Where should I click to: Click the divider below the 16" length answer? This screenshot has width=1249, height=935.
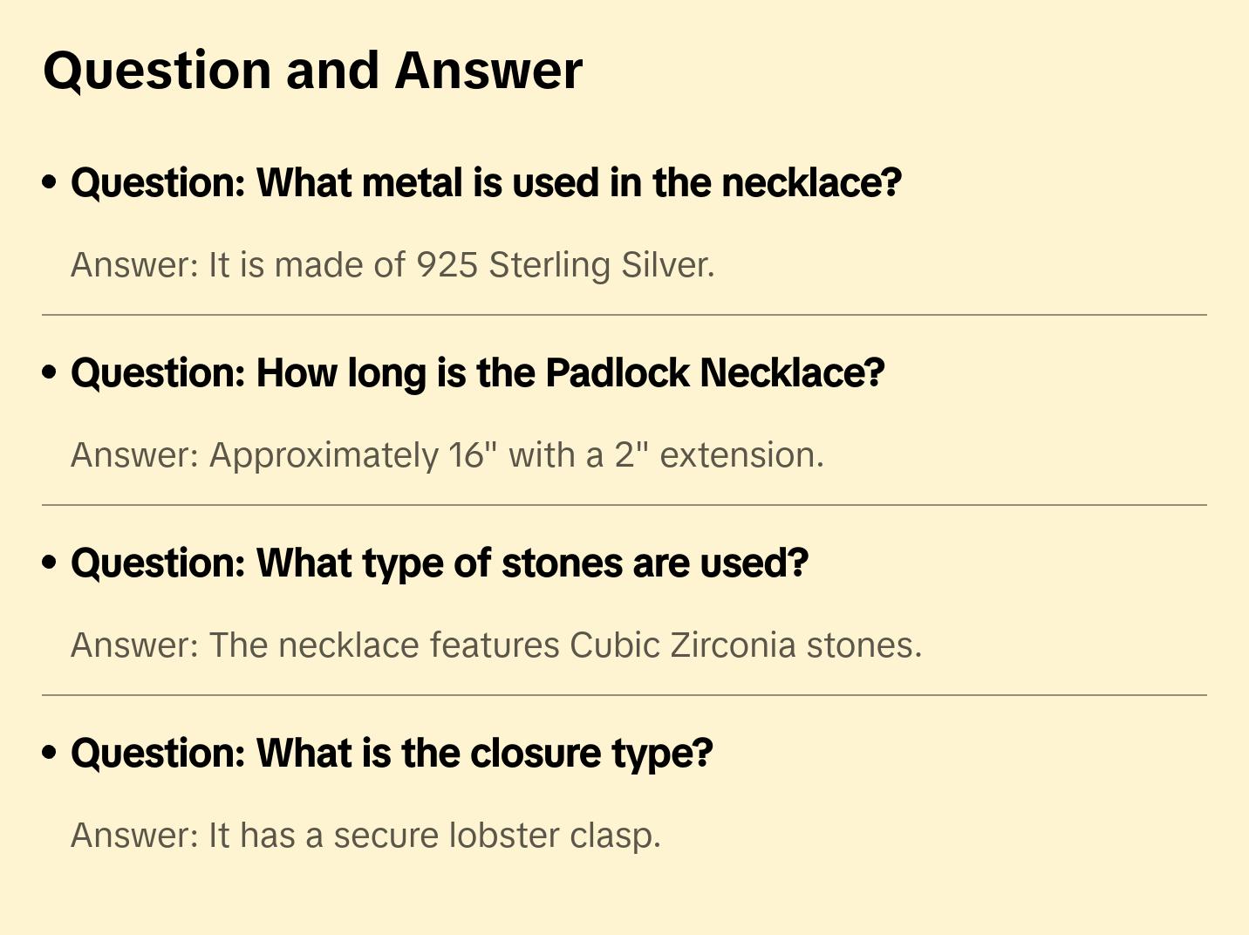(x=624, y=505)
